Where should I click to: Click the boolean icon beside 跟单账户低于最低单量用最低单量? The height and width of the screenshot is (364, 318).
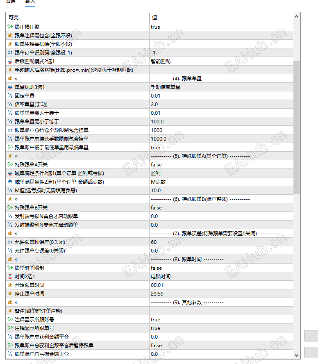[x=10, y=147]
